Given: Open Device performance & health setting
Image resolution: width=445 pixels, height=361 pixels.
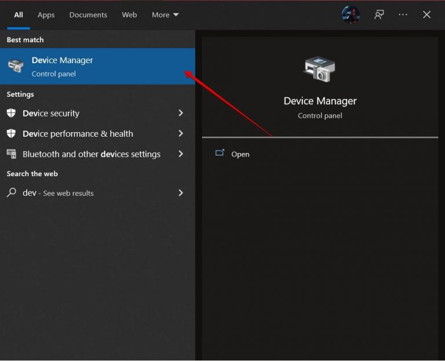Looking at the screenshot, I should (x=97, y=133).
